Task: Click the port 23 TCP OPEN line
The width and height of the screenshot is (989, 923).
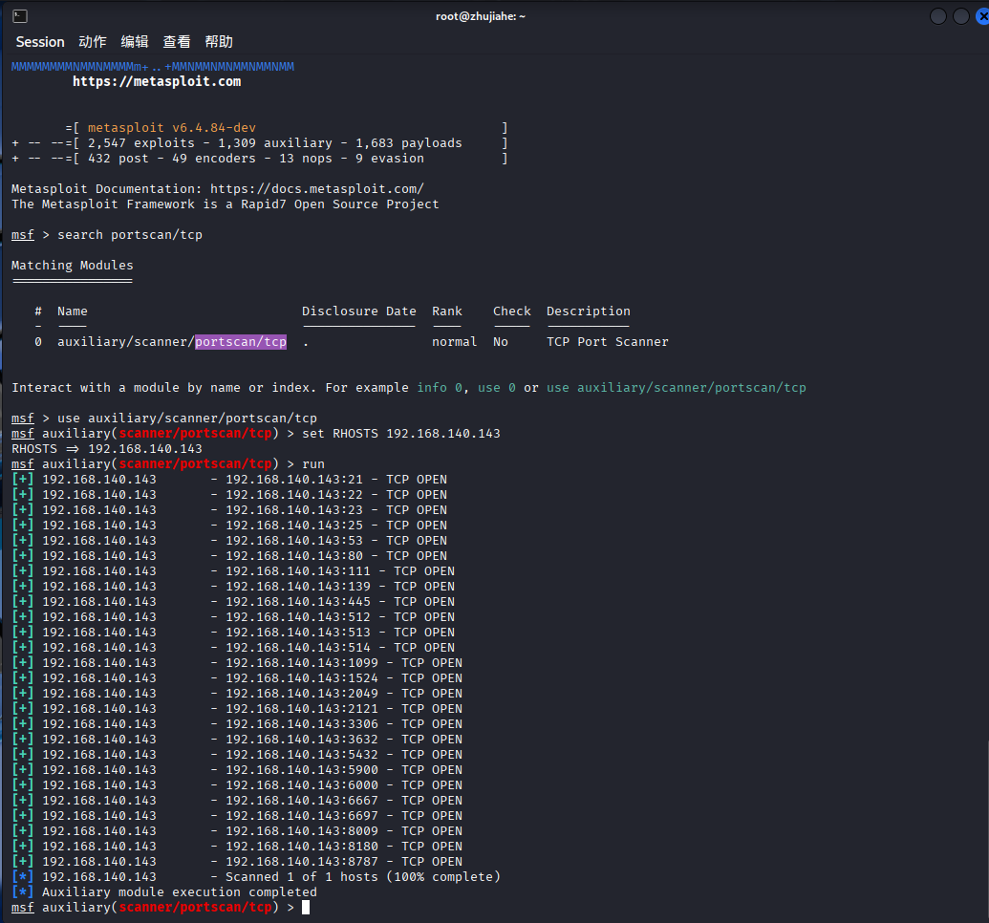Action: pyautogui.click(x=229, y=510)
